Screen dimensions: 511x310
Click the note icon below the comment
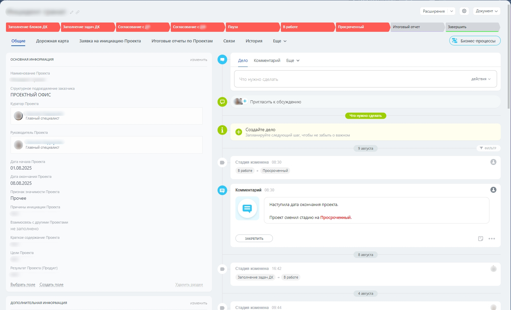pos(480,238)
